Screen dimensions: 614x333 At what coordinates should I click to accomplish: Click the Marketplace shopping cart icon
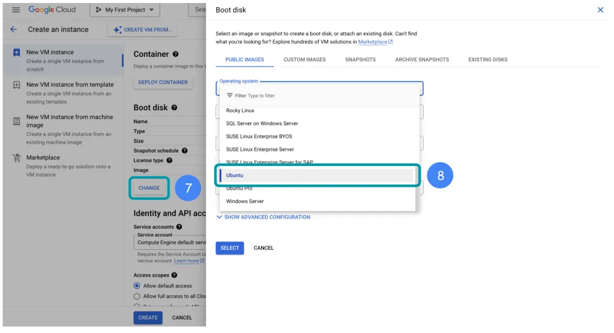coord(16,158)
